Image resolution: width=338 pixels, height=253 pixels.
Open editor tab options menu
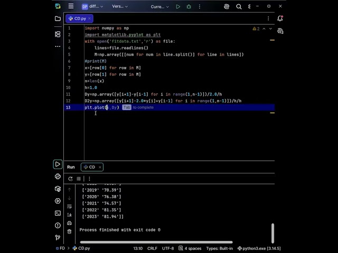click(268, 18)
